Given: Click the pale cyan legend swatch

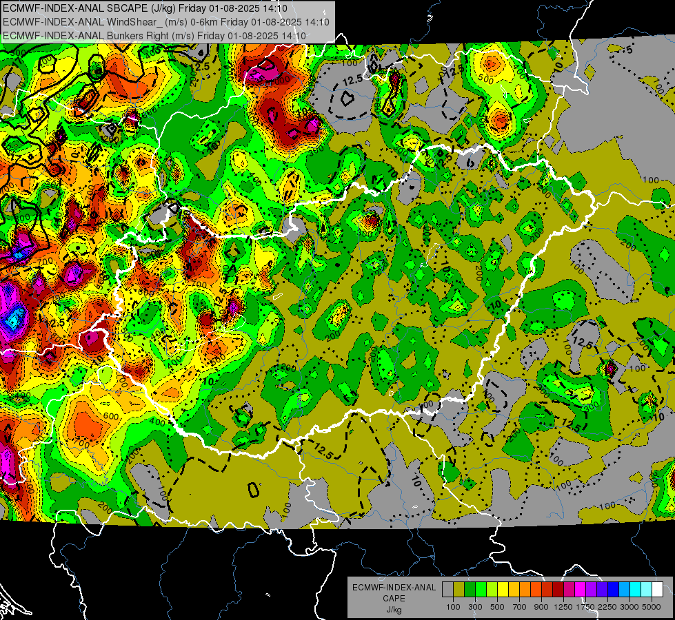Looking at the screenshot, I should tap(647, 590).
